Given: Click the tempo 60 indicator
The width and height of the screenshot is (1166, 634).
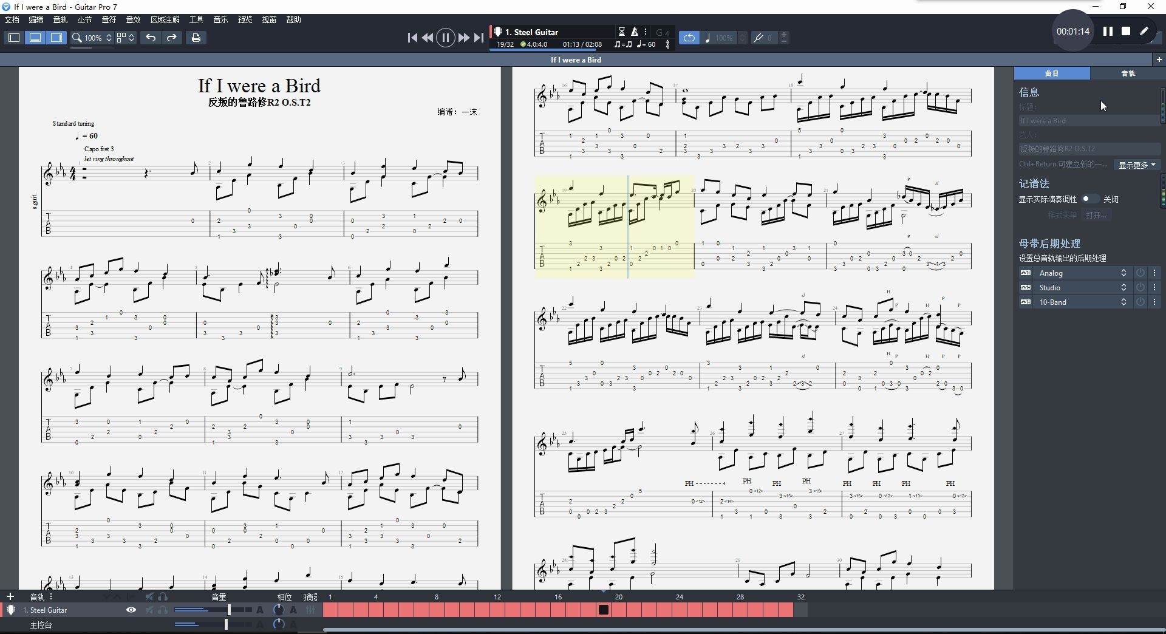Looking at the screenshot, I should 646,44.
